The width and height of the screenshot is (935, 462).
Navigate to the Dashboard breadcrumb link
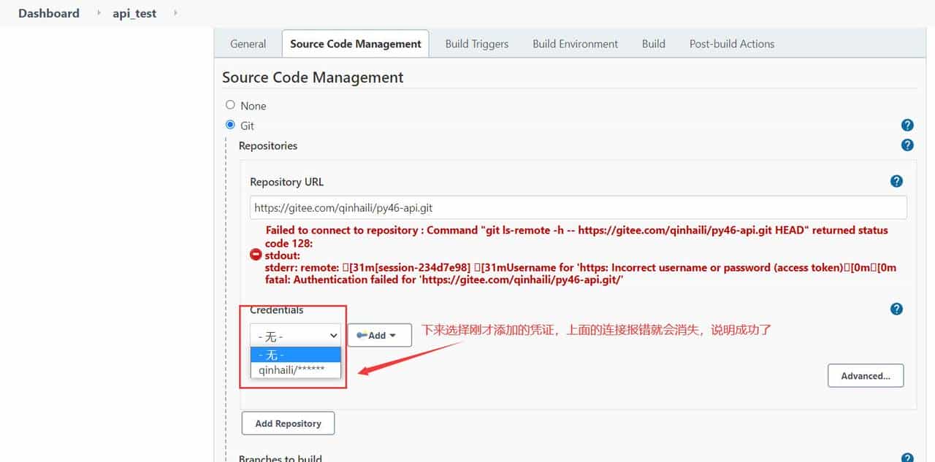48,12
